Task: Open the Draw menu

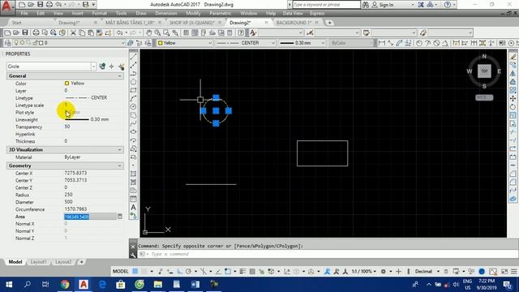Action: pyautogui.click(x=141, y=13)
